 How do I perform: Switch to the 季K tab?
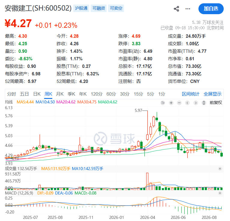pyautogui.click(x=71, y=94)
